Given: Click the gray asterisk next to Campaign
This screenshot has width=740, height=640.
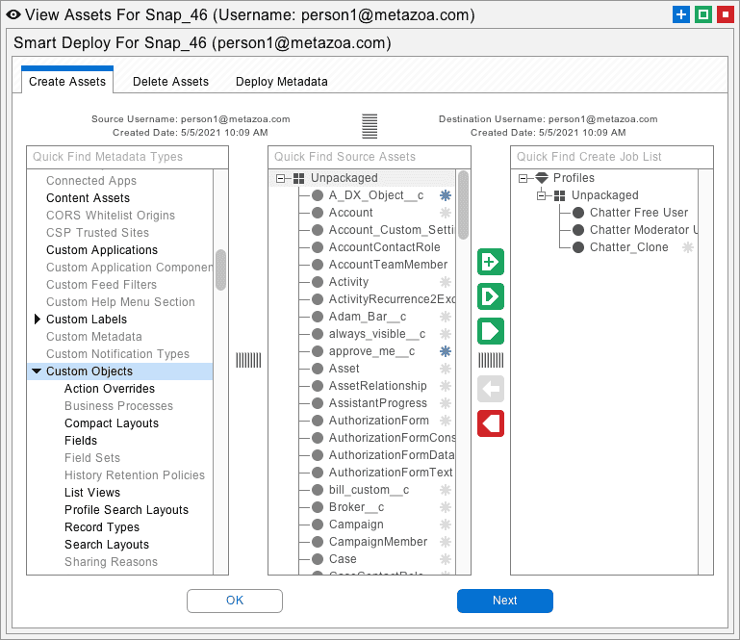Looking at the screenshot, I should (x=445, y=525).
